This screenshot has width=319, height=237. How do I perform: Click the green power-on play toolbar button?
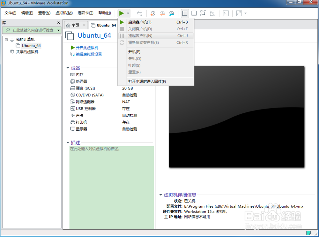point(122,13)
